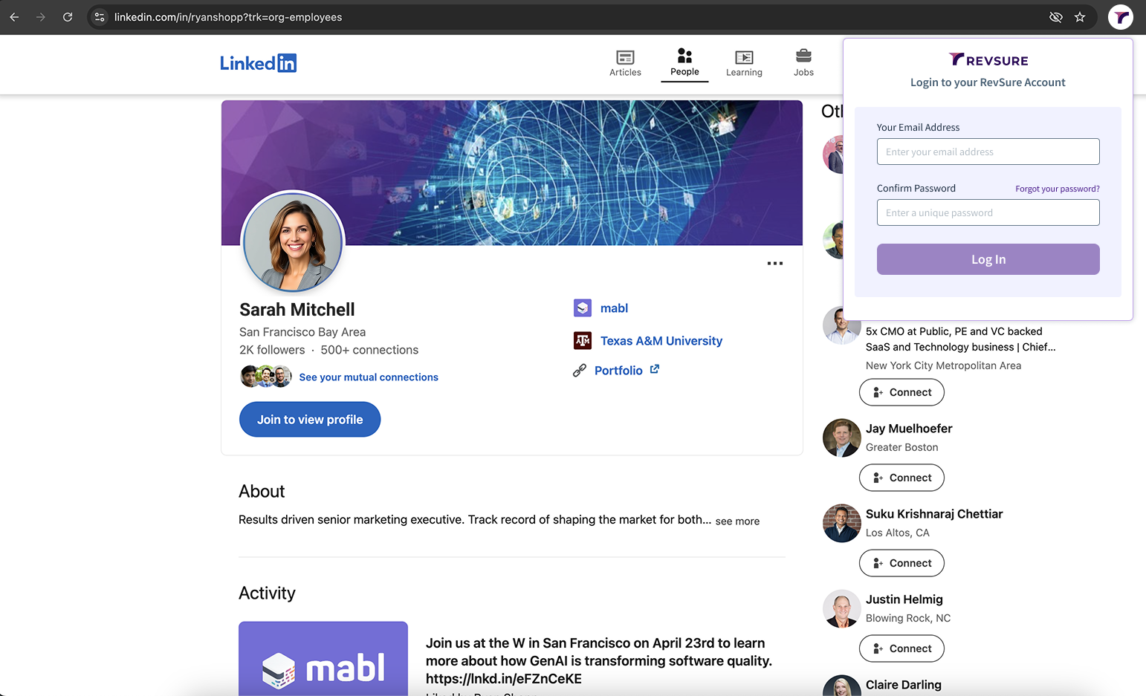Open Suku Krishnaraj Chettiar's profile name
The height and width of the screenshot is (696, 1146).
[934, 514]
